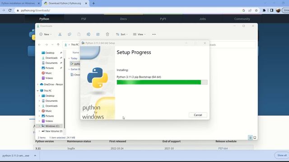Screen dimensions: 289x162
Task: Collapse the Today file group
Action: click(69, 58)
